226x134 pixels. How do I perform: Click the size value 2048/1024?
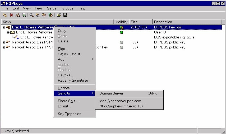pos(139,27)
